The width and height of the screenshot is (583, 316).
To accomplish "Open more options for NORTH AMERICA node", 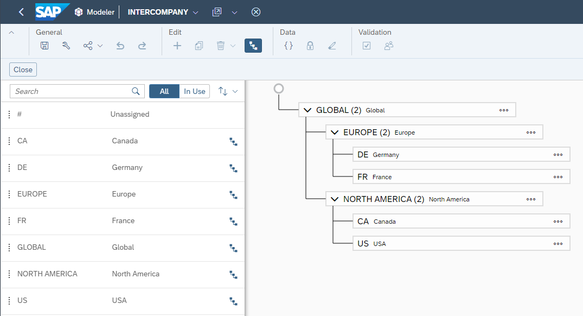I will 531,199.
